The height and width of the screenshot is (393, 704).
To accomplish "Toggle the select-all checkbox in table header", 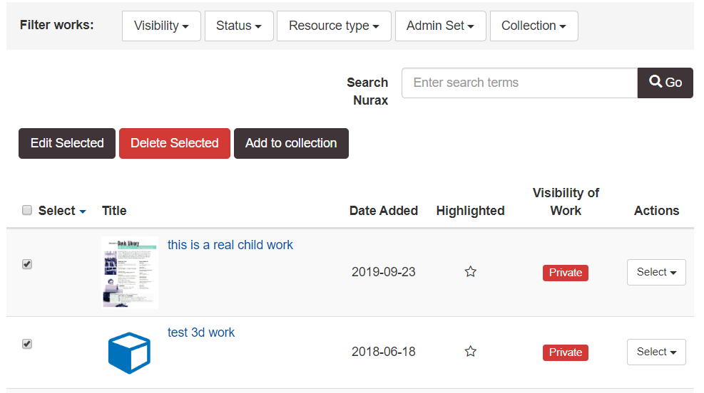I will click(27, 210).
